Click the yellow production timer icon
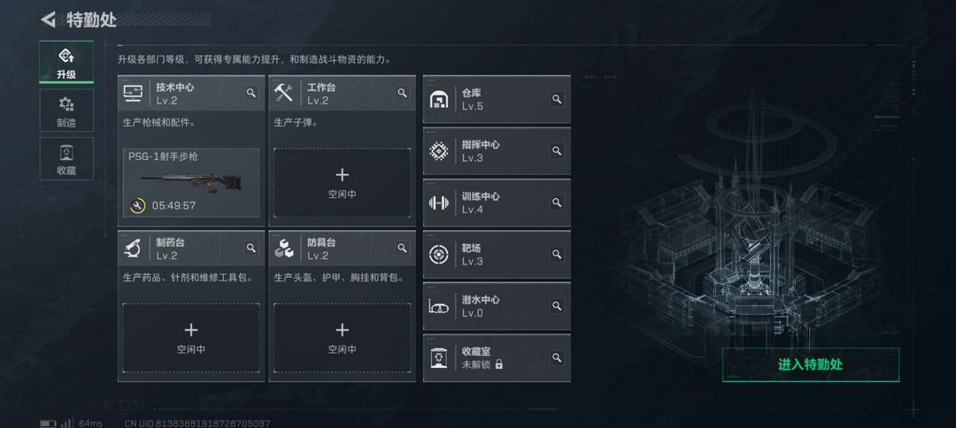The width and height of the screenshot is (956, 428). 138,206
